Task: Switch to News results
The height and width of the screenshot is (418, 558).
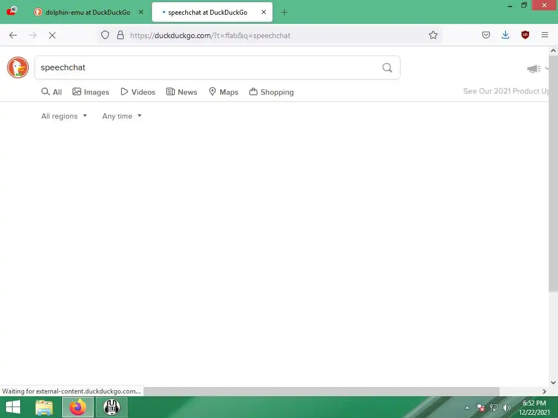Action: point(181,92)
